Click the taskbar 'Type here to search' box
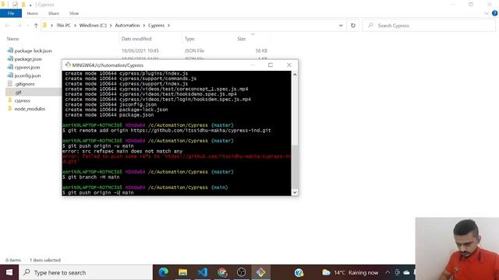This screenshot has width=499, height=280. tap(86, 272)
